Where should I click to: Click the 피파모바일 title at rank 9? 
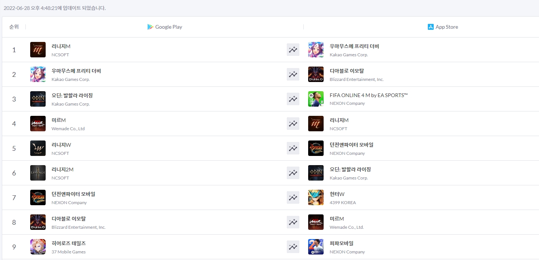(341, 243)
